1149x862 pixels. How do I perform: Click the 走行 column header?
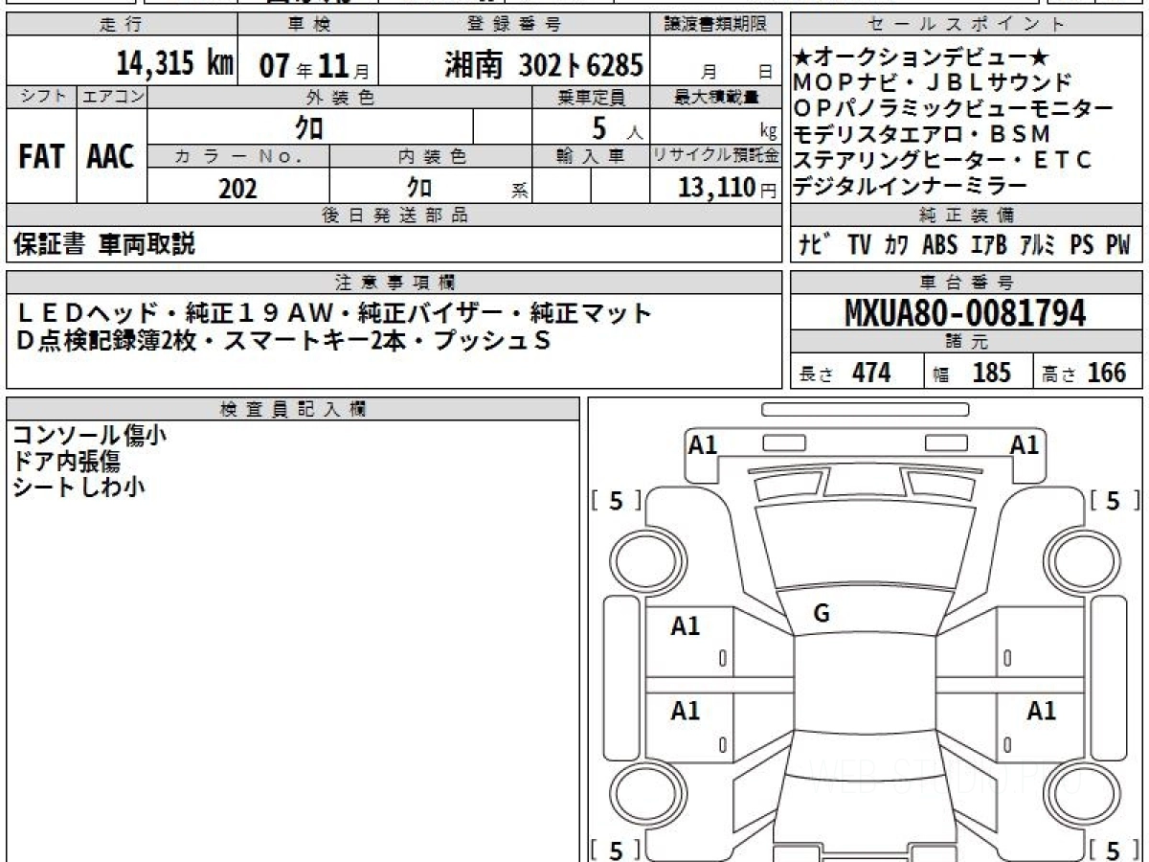(x=121, y=25)
